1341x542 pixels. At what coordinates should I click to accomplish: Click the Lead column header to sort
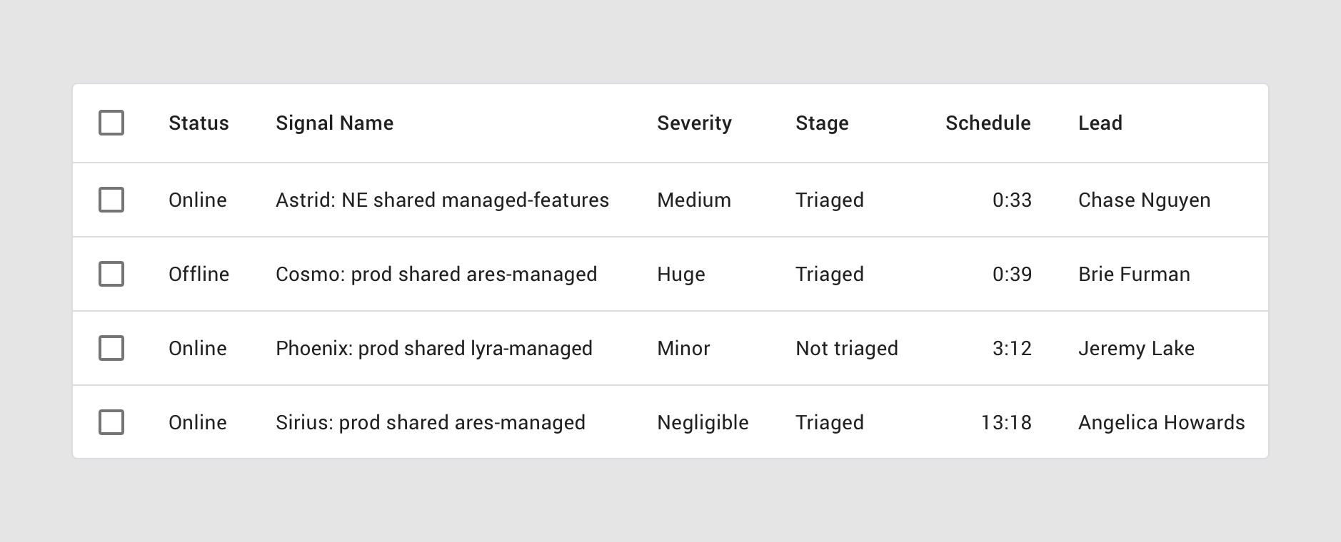pos(1100,123)
